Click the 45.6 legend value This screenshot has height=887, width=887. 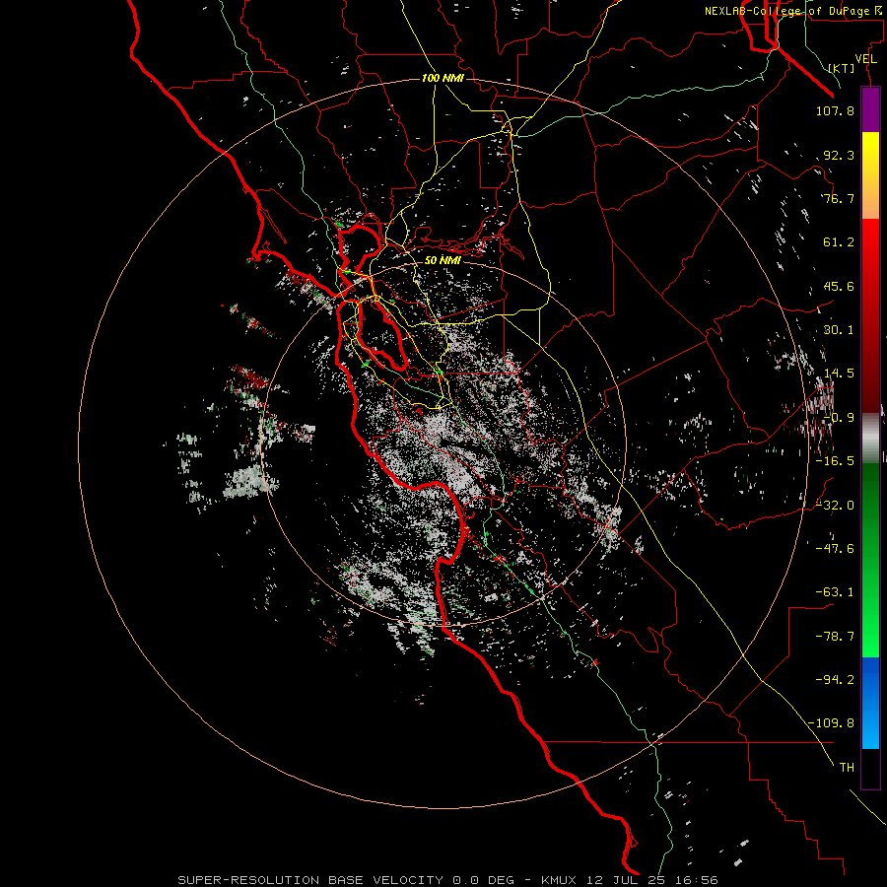pyautogui.click(x=839, y=286)
